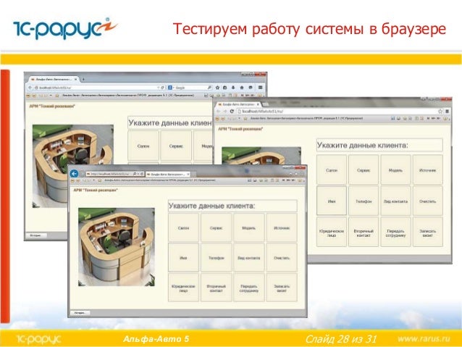
Task: Click 1C main menu round icon in Firefox window
Action: pyautogui.click(x=28, y=96)
